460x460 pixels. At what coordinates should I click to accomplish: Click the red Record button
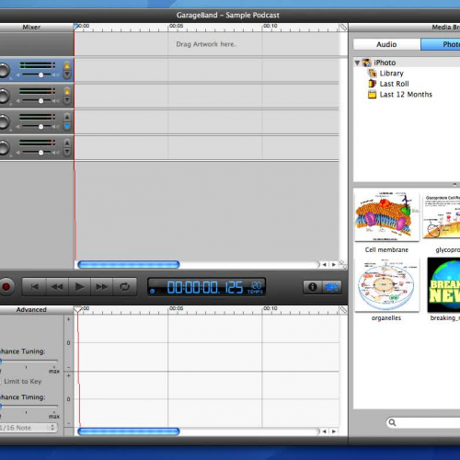tap(6, 287)
